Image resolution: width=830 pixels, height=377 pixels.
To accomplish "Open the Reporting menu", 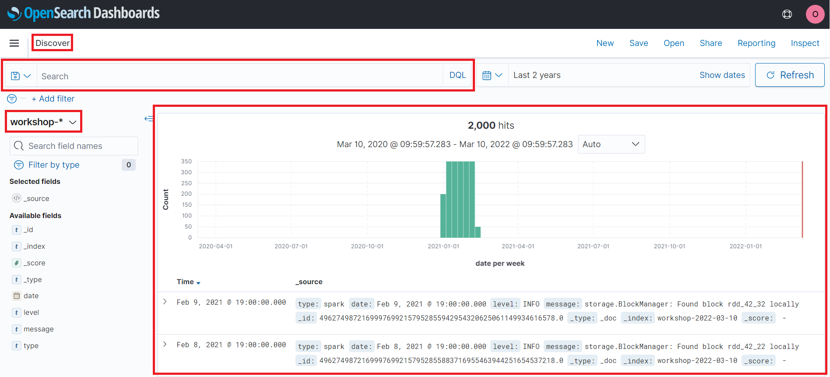I will (756, 43).
